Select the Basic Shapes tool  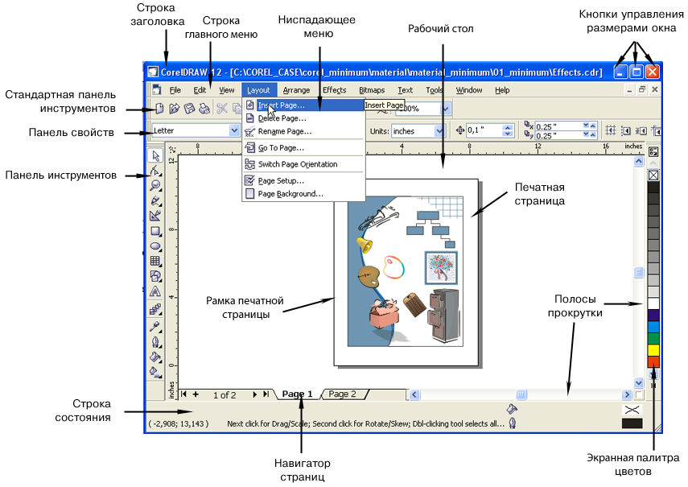pyautogui.click(x=155, y=276)
